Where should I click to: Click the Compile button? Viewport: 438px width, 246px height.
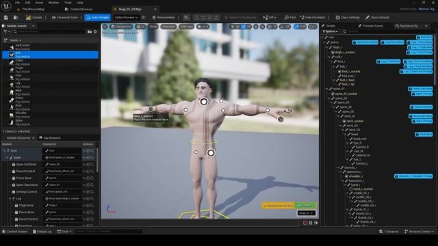point(34,18)
